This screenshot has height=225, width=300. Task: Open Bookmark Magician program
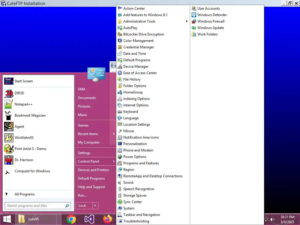[38, 115]
